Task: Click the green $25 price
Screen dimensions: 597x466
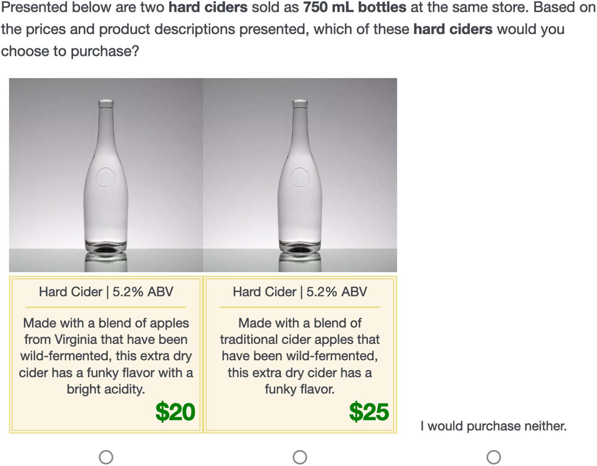Action: click(369, 412)
